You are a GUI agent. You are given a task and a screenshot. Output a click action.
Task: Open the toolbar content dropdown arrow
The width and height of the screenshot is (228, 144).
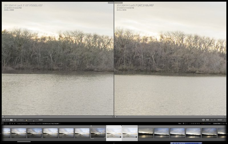[225, 120]
